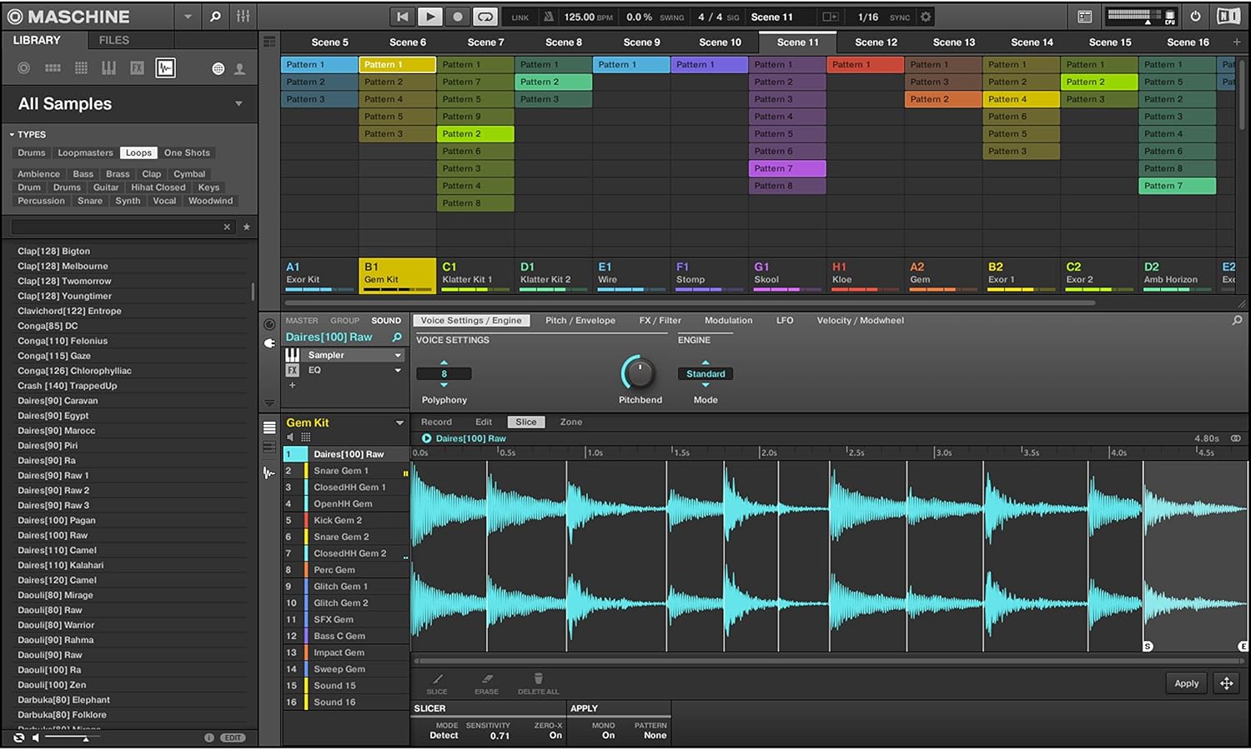Collapse the TYPES filter section

(x=10, y=134)
